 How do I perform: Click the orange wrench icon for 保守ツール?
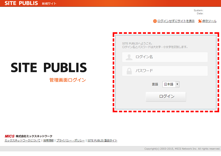pyautogui.click(x=200, y=21)
